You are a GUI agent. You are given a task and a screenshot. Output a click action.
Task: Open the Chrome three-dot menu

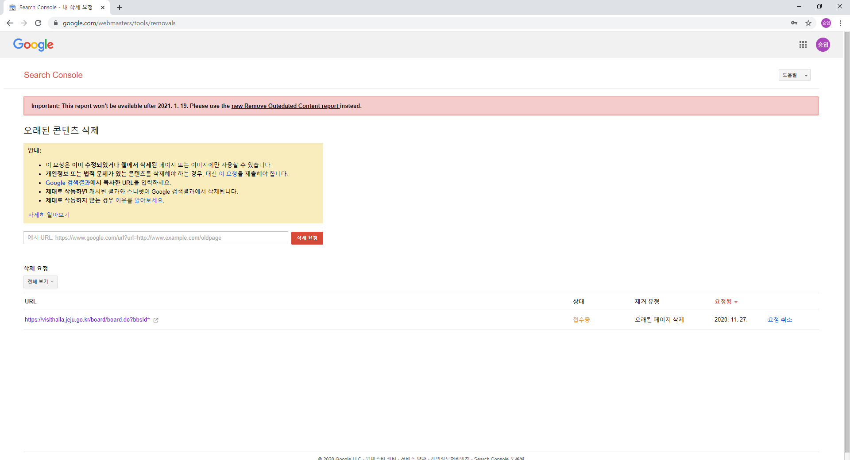click(840, 23)
